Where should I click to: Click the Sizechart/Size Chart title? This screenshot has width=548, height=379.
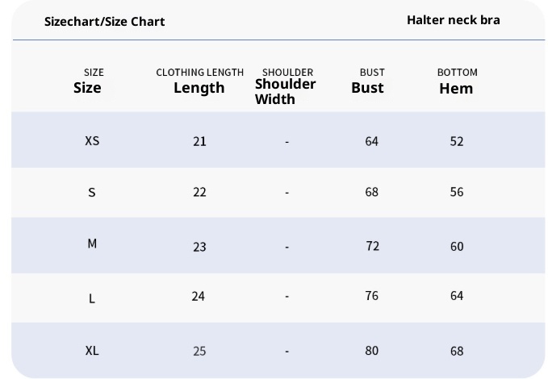[104, 21]
